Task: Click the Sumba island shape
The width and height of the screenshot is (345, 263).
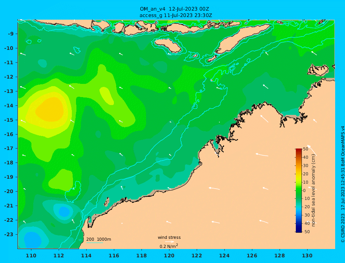Action: (x=168, y=45)
